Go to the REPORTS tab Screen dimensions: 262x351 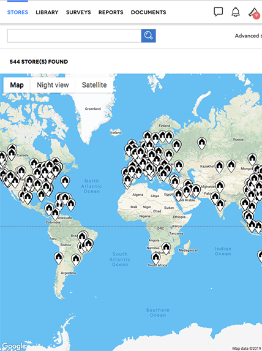coord(111,12)
